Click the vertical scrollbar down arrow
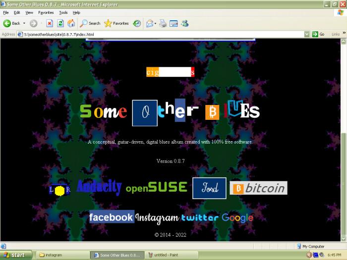The height and width of the screenshot is (260, 347). [x=344, y=238]
